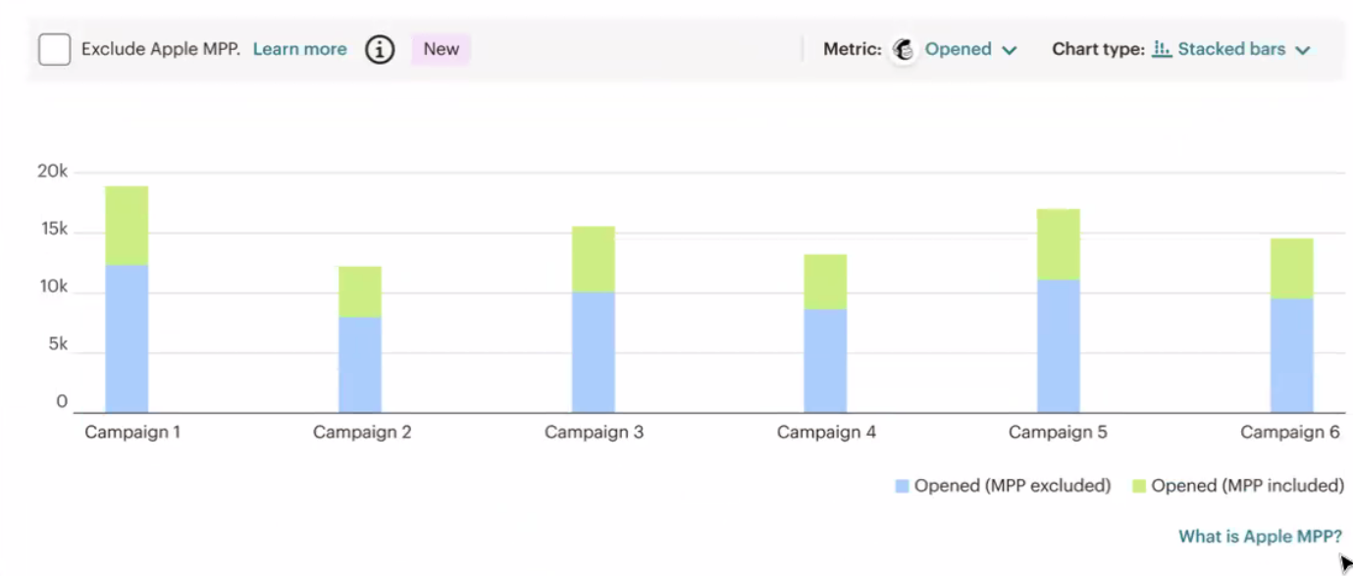
Task: Click the Mailchimp monkey icon beside Metric
Action: coord(904,49)
